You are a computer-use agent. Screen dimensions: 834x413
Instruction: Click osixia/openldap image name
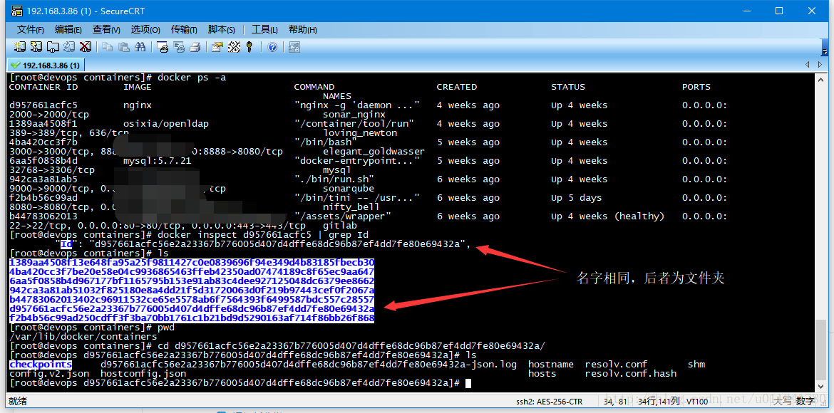(166, 123)
